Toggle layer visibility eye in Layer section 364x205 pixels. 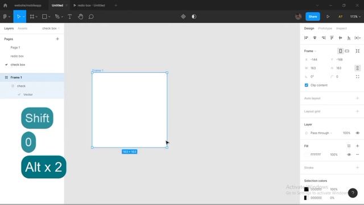coord(358,133)
